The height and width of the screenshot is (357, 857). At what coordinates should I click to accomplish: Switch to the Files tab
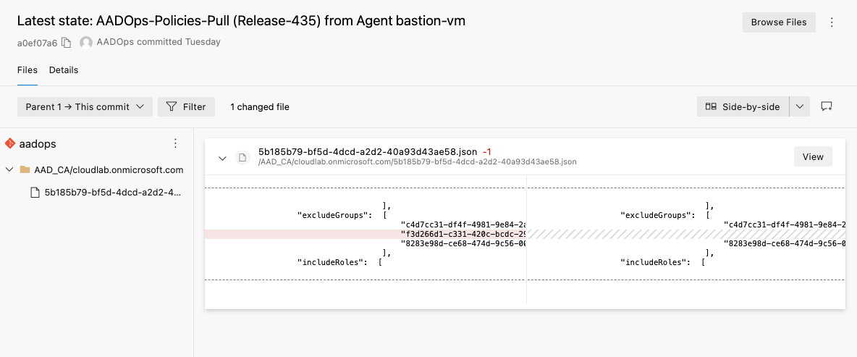tap(28, 70)
